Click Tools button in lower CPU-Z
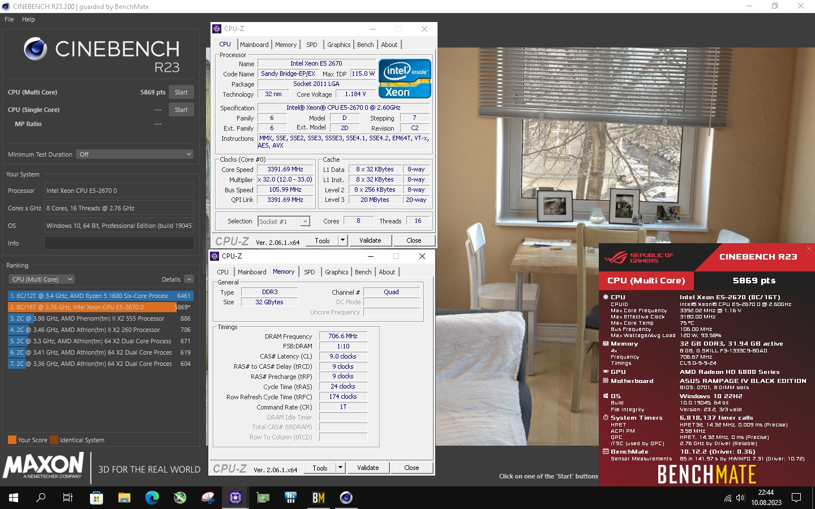 (x=320, y=468)
